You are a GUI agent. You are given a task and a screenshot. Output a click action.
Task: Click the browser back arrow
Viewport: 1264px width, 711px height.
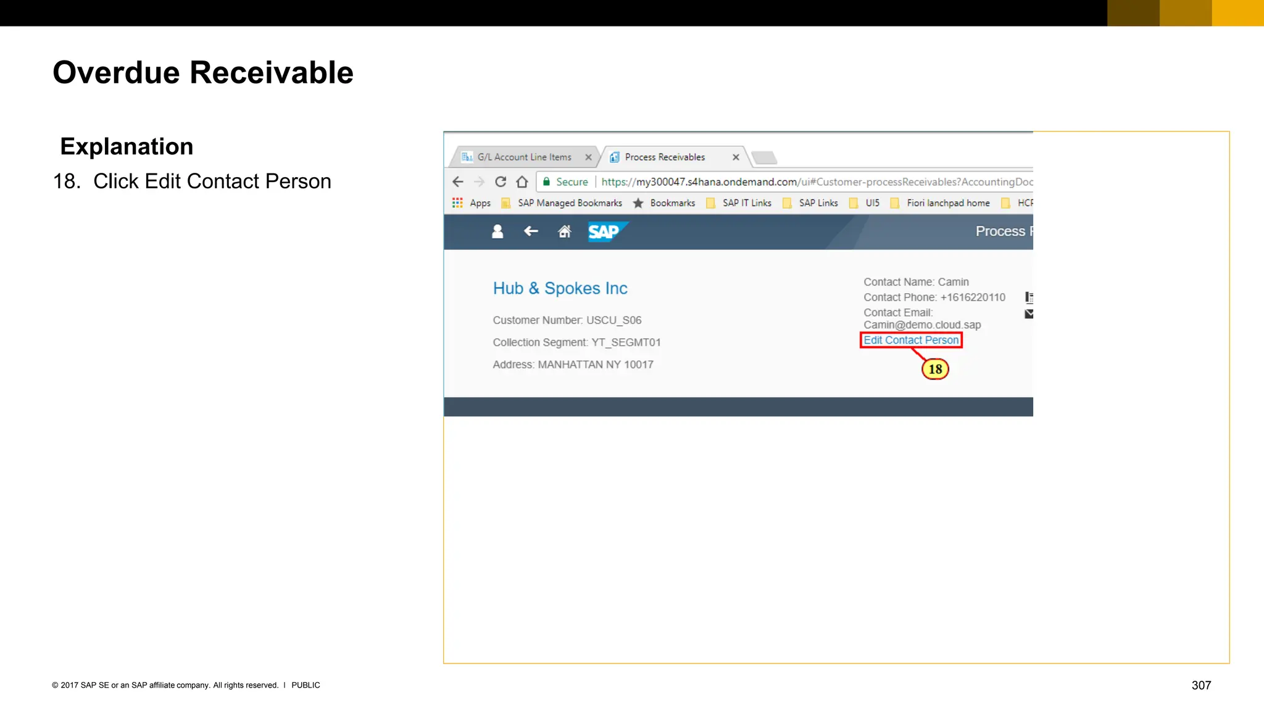coord(458,181)
